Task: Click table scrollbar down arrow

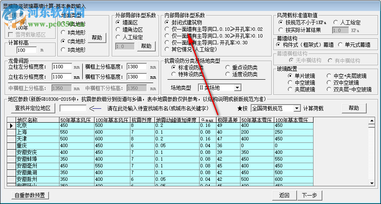Action: (x=372, y=183)
